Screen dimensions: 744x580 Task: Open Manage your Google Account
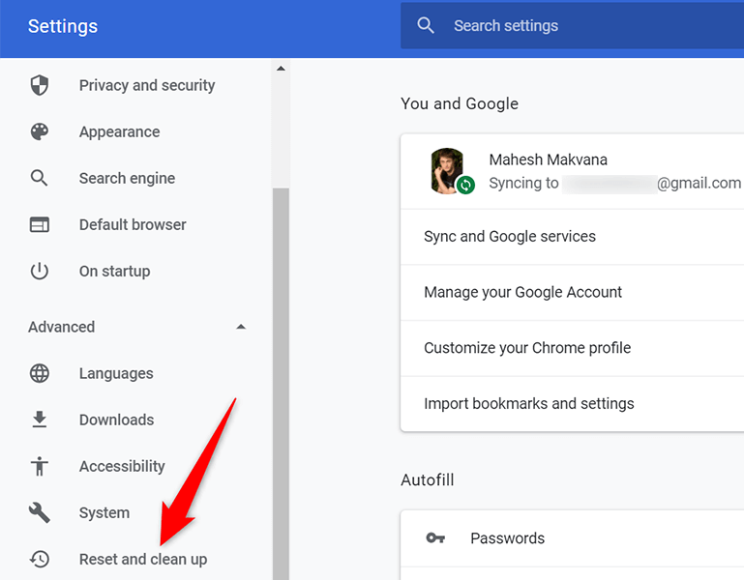[x=522, y=292]
